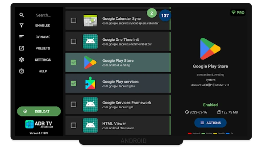The height and width of the screenshot is (147, 262).
Task: Click the Search text field
Action: (x=43, y=15)
